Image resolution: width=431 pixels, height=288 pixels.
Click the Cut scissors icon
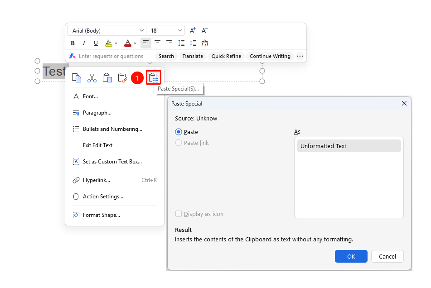(x=92, y=78)
